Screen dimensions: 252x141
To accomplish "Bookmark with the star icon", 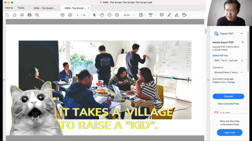I will point(15,15).
